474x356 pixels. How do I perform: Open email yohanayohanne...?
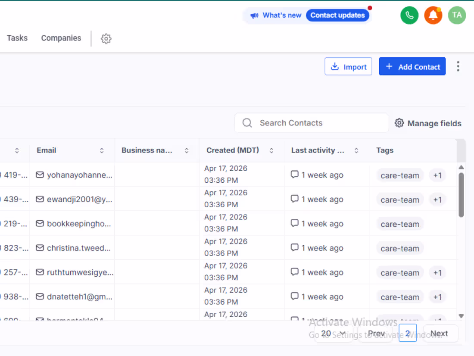80,175
